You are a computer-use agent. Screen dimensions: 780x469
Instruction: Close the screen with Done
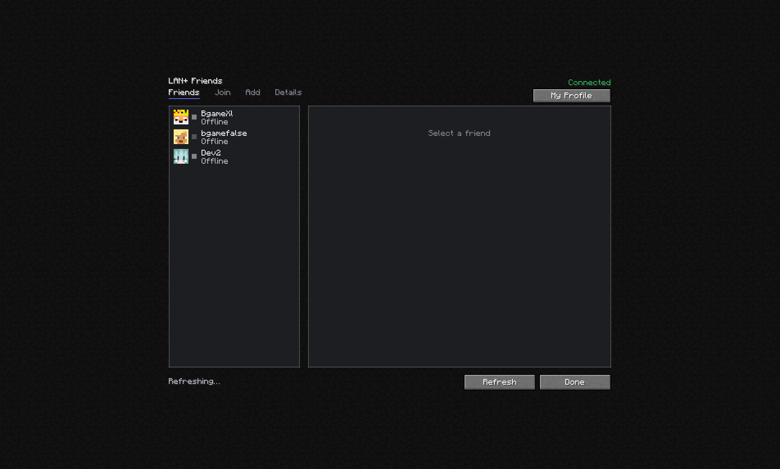(x=575, y=382)
